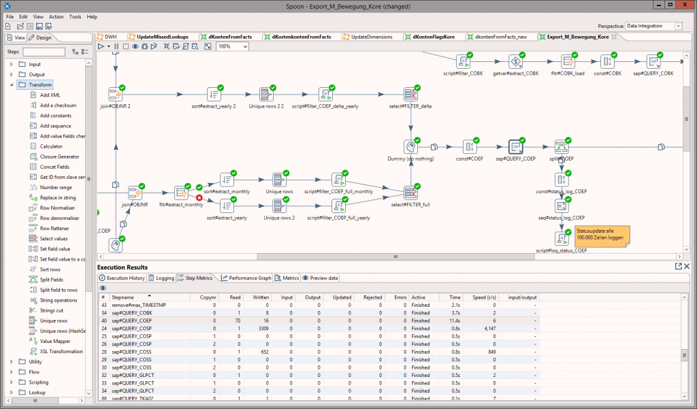The width and height of the screenshot is (697, 409).
Task: Switch to the Logging tab
Action: point(161,278)
